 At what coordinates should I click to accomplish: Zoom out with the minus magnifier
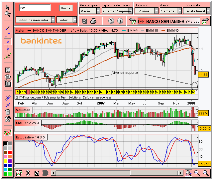197,173
